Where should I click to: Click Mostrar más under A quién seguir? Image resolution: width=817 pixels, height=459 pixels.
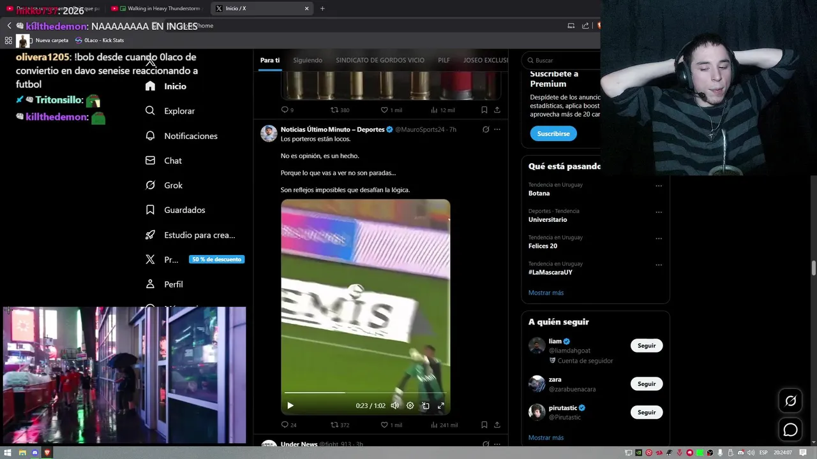[x=546, y=438]
